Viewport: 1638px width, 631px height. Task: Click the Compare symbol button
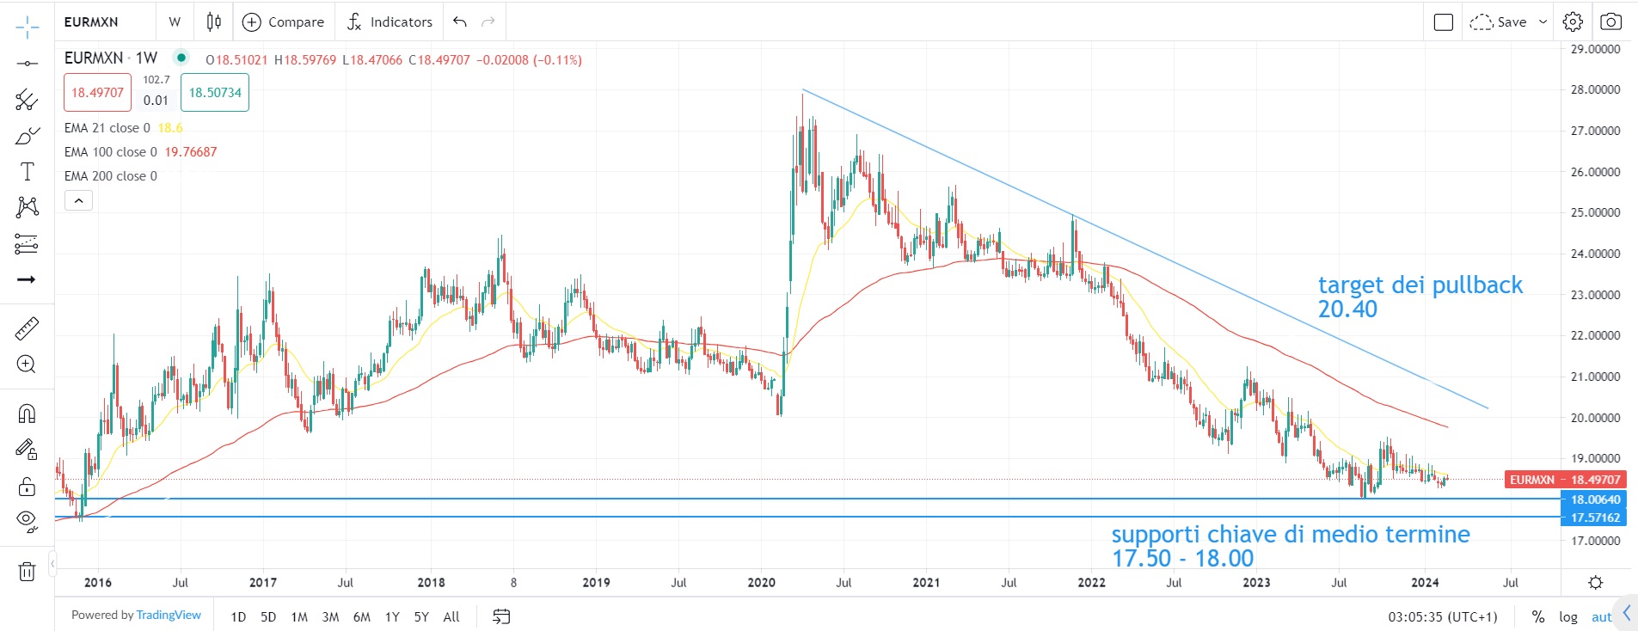point(284,21)
